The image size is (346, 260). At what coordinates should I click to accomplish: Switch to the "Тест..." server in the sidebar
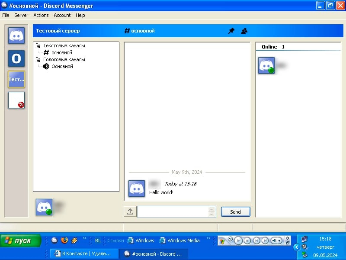point(16,79)
